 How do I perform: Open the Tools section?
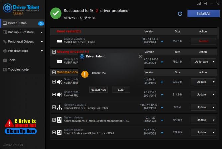23,60
